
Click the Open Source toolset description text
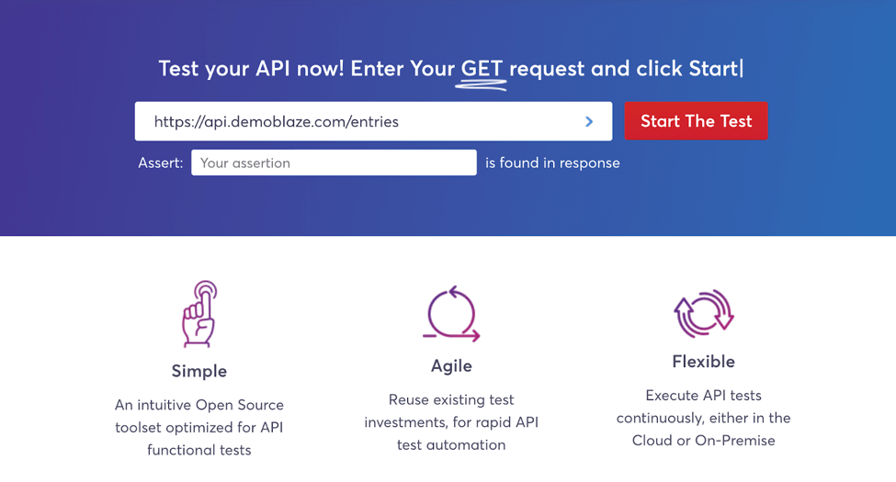199,427
